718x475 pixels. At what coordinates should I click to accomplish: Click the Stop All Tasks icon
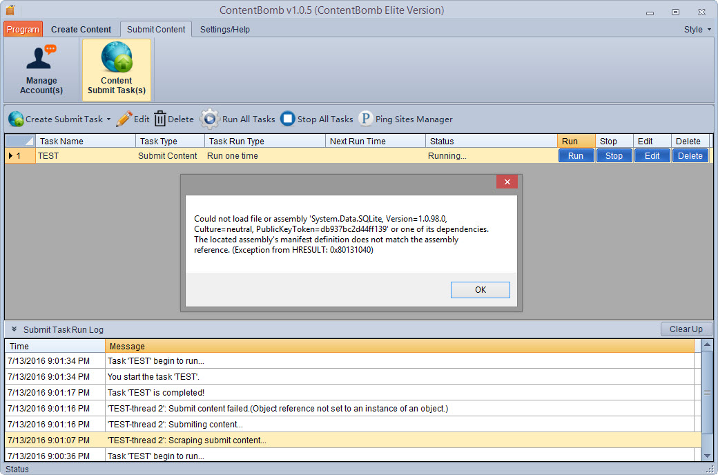coord(288,119)
